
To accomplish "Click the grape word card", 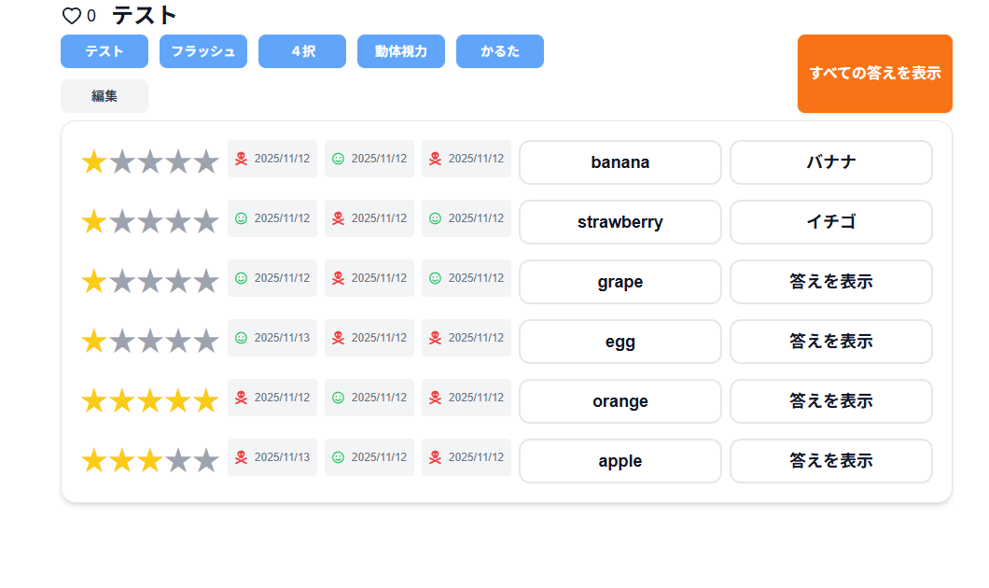I will click(x=620, y=281).
